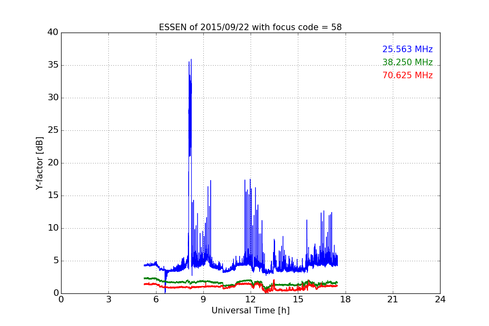
Task: Click the y-axis tick label 25
Action: pyautogui.click(x=53, y=130)
